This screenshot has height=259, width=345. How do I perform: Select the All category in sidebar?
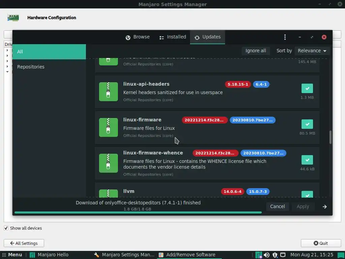point(49,52)
